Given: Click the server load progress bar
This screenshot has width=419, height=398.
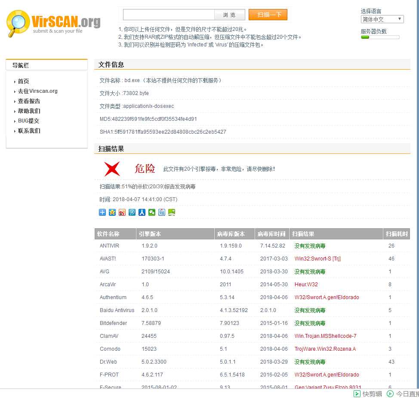Looking at the screenshot, I should (x=380, y=37).
